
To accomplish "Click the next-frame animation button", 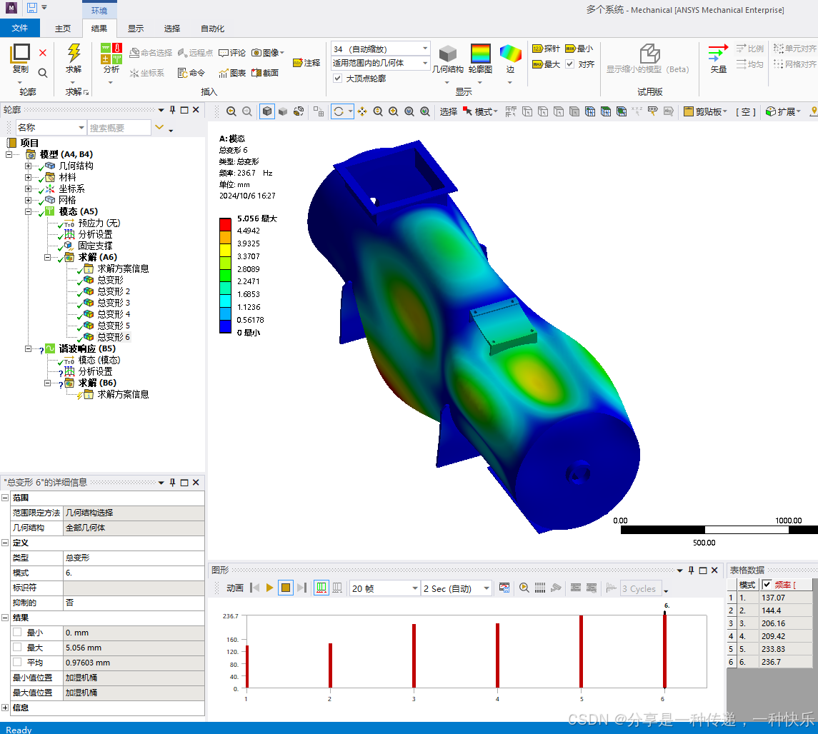I will 301,588.
